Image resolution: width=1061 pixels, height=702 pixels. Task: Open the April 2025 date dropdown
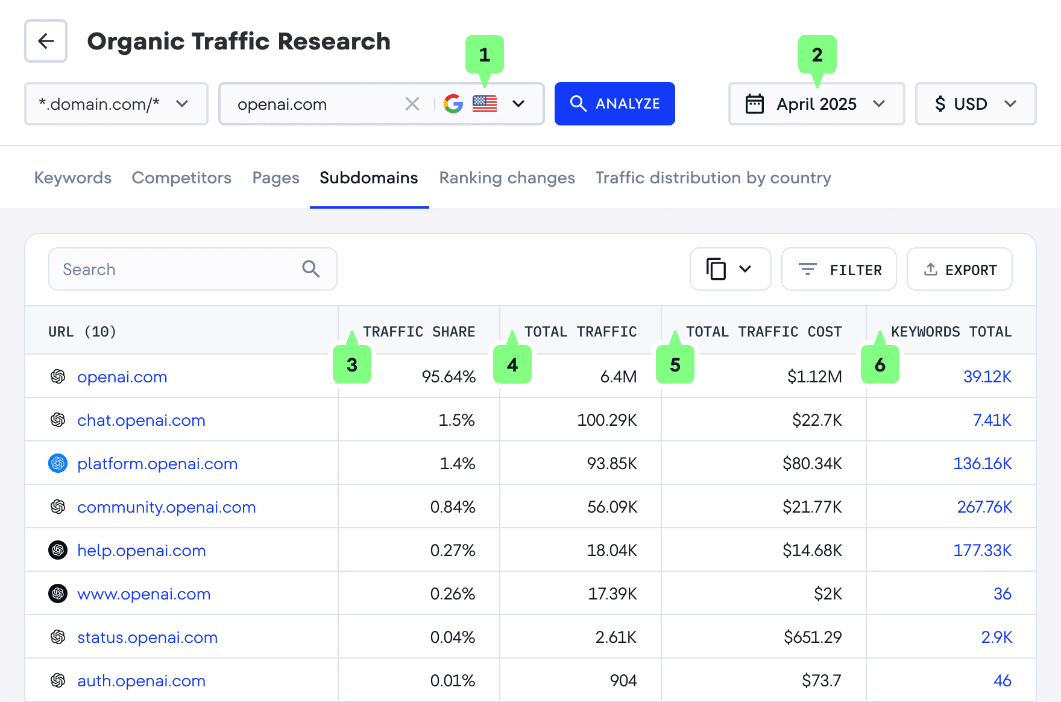[x=816, y=104]
